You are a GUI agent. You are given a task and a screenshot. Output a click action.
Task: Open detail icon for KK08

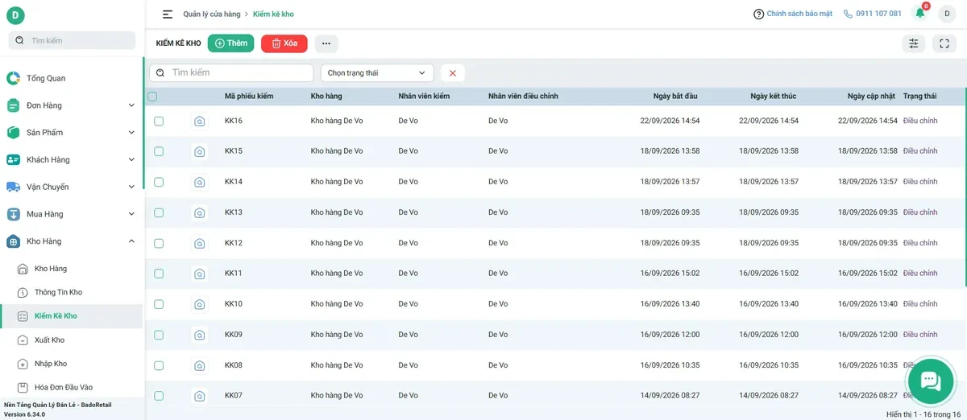tap(199, 365)
